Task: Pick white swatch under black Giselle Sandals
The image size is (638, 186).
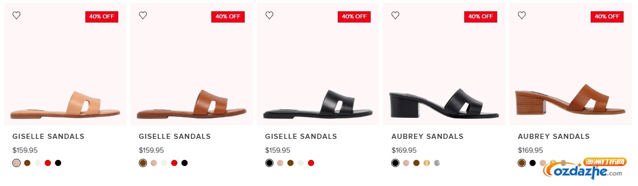Action: click(301, 163)
